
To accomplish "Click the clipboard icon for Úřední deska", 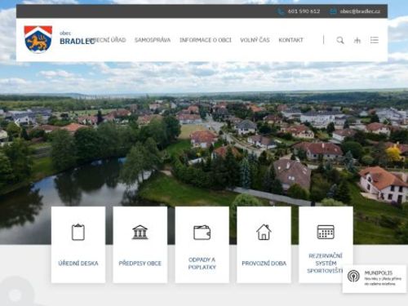I will click(78, 232).
